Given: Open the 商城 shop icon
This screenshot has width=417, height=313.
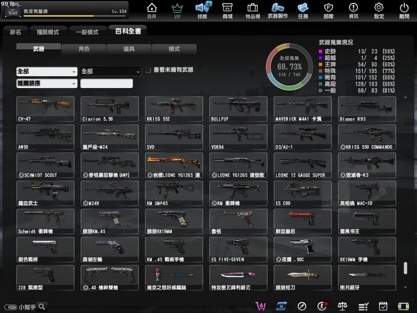Looking at the screenshot, I should point(227,10).
